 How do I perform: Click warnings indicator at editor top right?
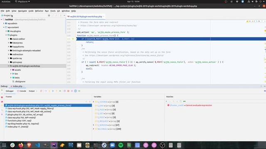pyautogui.click(x=253, y=21)
